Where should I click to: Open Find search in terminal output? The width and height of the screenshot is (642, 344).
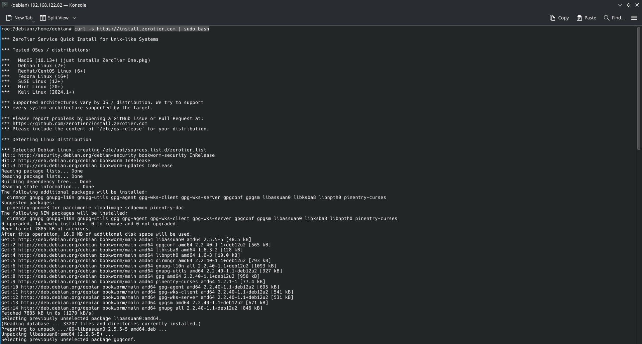click(x=614, y=18)
